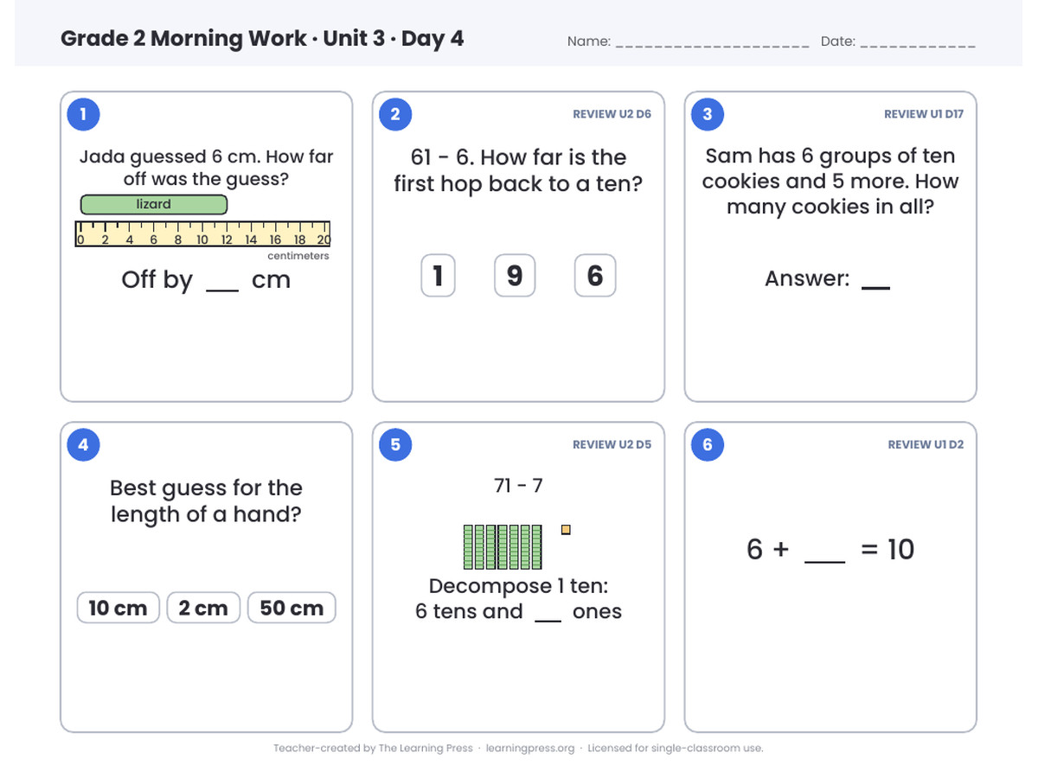
Task: Click the 'Off by' answer blank
Action: pos(222,289)
